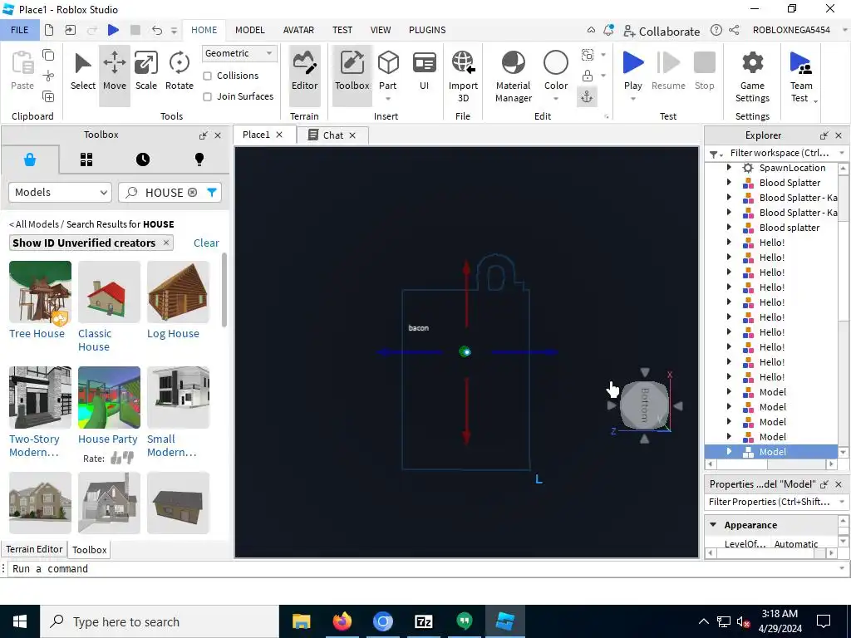Open the Geometric mode dropdown
This screenshot has height=638, width=851.
click(x=239, y=53)
